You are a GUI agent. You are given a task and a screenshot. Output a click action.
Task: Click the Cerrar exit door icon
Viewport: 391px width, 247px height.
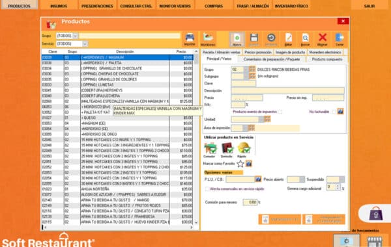click(340, 38)
